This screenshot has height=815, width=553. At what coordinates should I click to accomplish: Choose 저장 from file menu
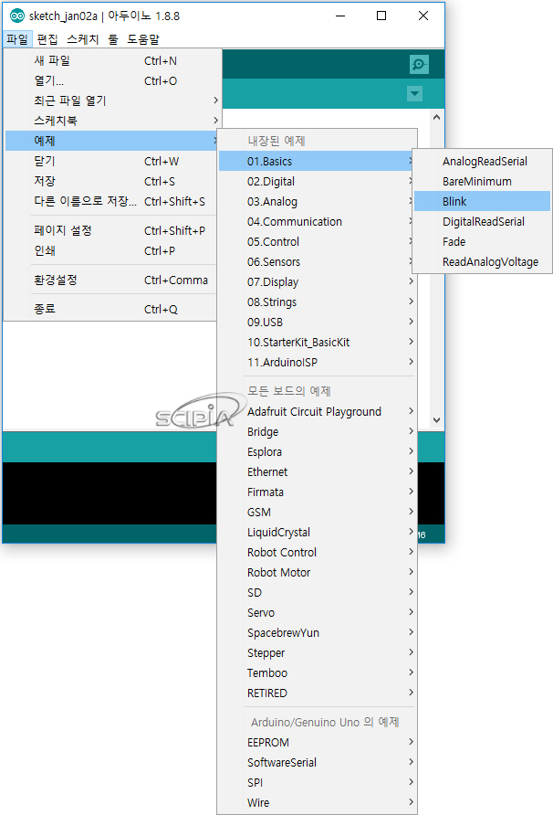click(112, 182)
